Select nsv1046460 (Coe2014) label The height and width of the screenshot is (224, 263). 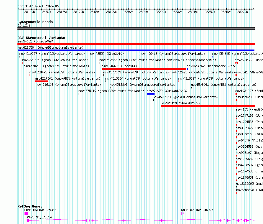click(x=119, y=66)
